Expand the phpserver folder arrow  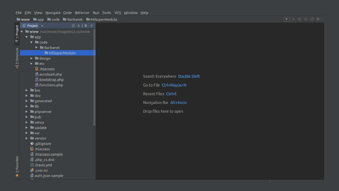pos(26,112)
